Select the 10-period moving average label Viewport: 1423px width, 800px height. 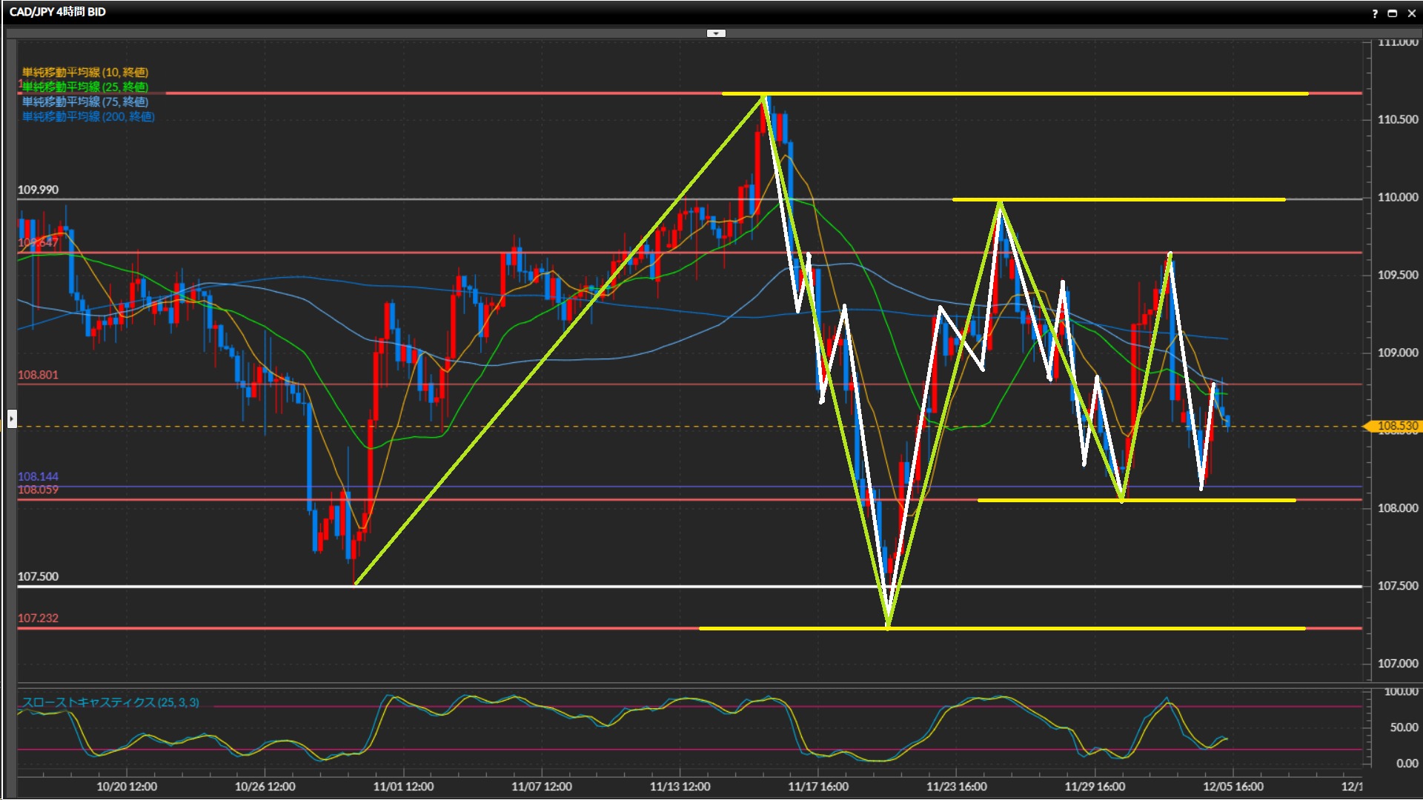pos(85,72)
